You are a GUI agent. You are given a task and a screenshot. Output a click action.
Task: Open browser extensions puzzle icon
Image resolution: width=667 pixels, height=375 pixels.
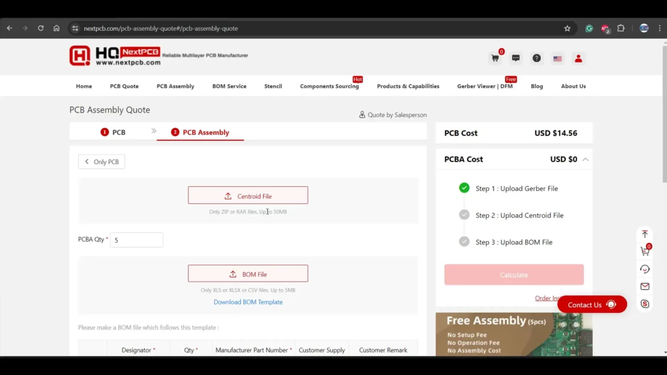click(x=621, y=28)
